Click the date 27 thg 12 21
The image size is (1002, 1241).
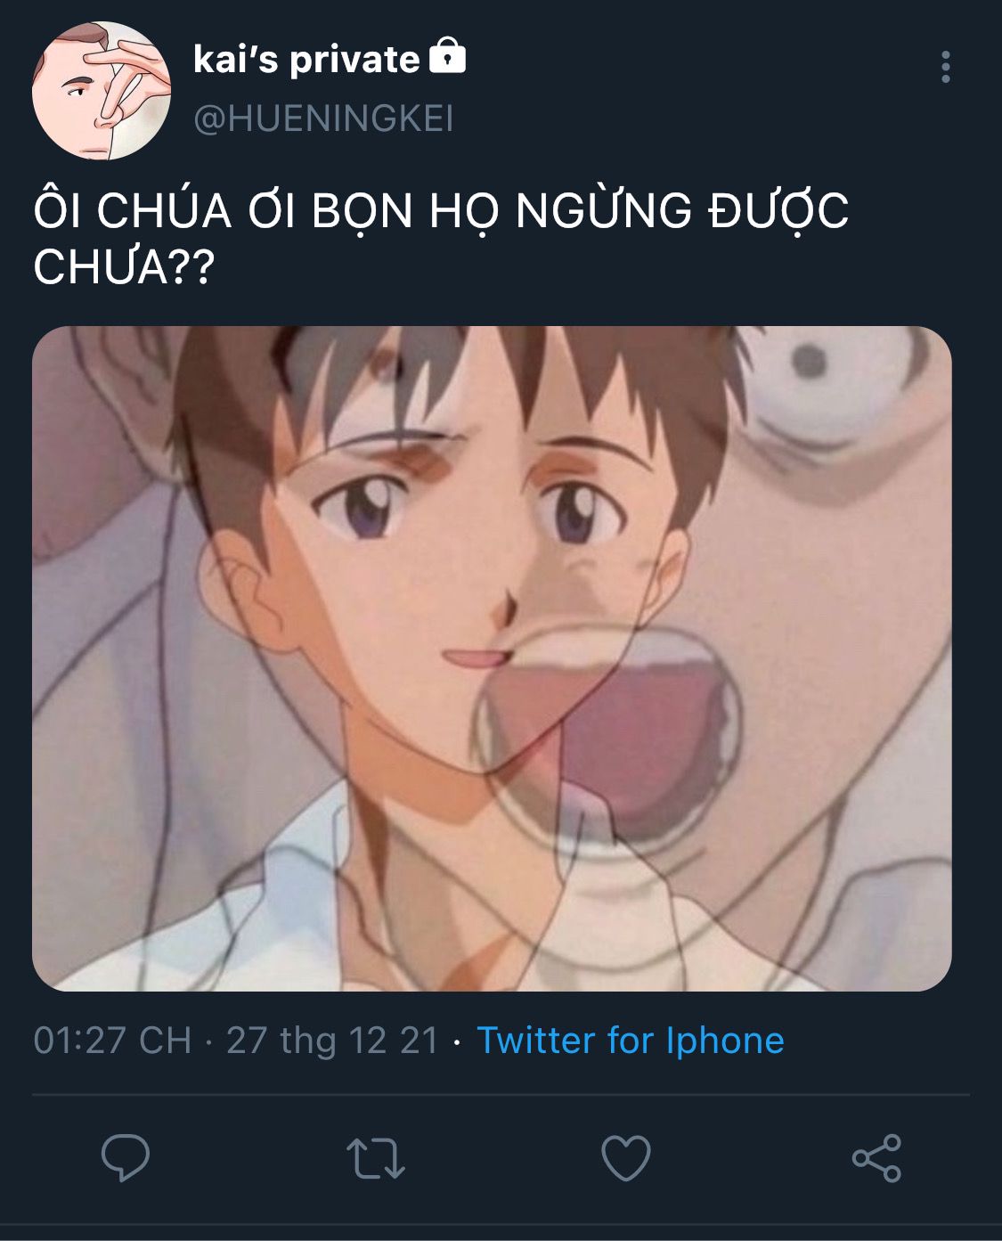click(x=332, y=1040)
